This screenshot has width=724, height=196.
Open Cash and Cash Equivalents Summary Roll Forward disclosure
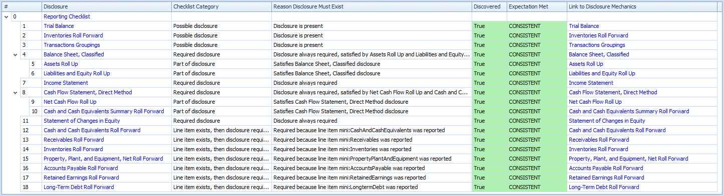coord(104,111)
